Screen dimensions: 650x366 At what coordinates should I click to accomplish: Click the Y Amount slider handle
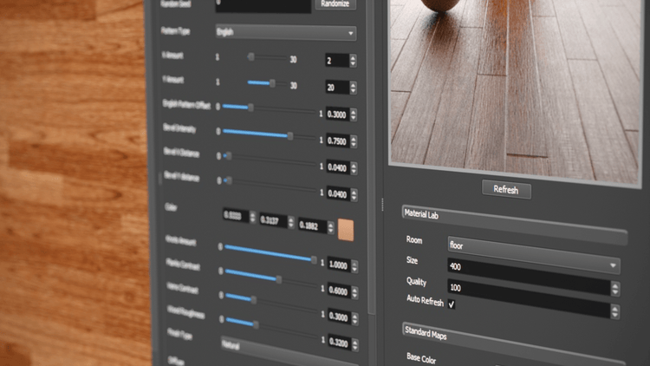coord(272,83)
